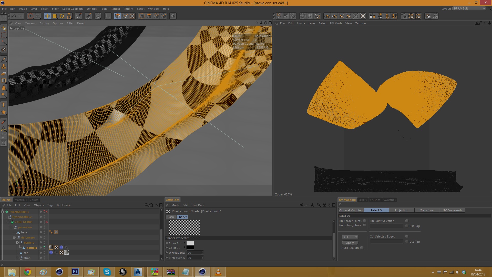Select the Eraser tool
Viewport: 492px width, 277px height.
(4, 74)
